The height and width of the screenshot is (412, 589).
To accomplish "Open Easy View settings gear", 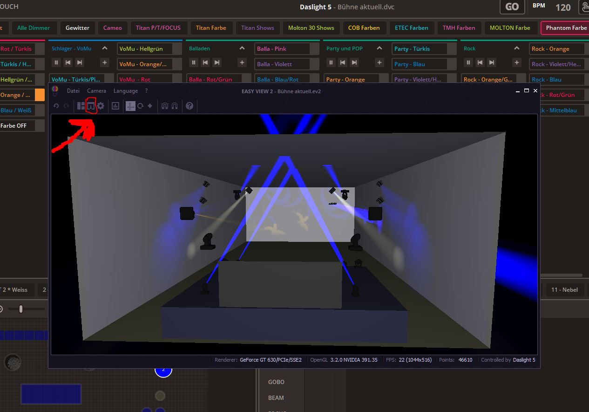I will click(x=101, y=106).
